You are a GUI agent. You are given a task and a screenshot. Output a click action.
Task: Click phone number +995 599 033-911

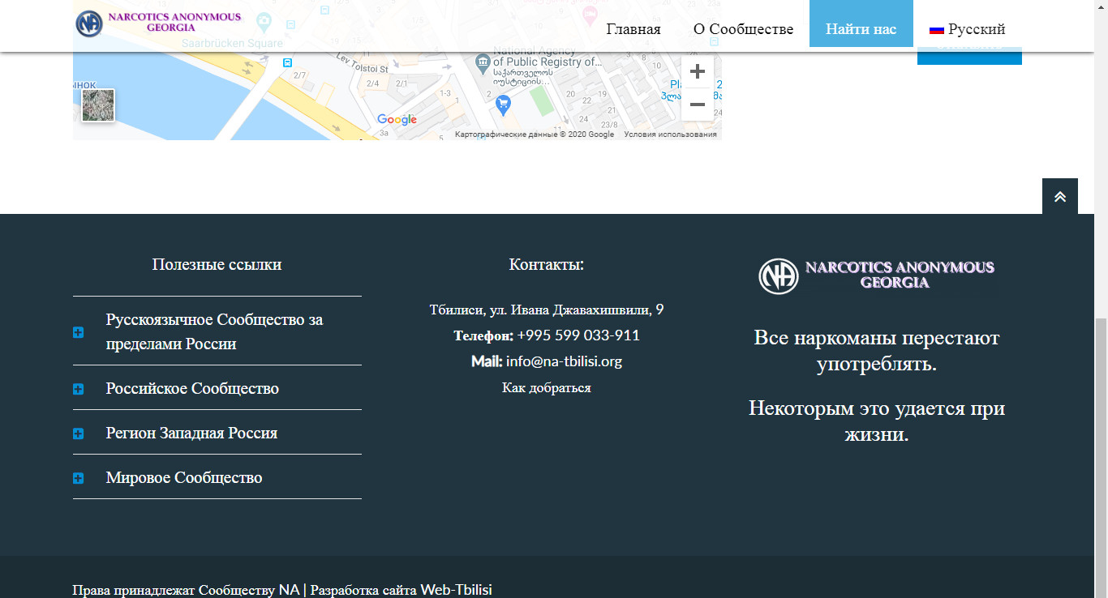click(578, 335)
